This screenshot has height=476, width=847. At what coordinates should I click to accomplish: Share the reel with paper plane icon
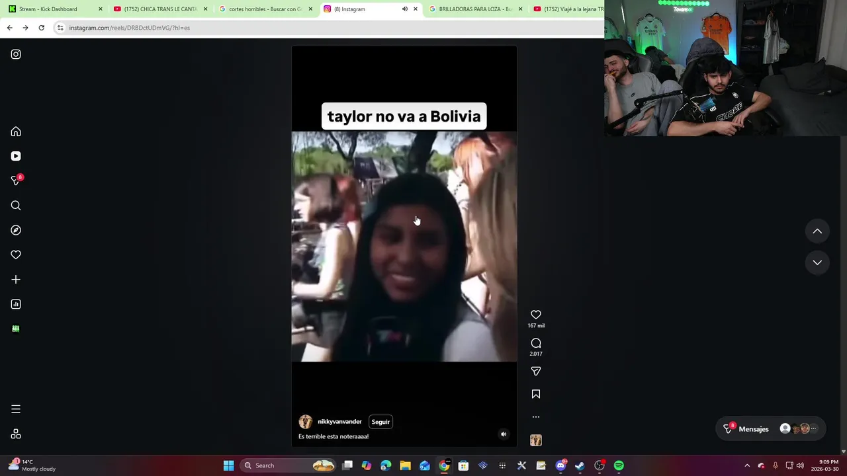click(x=536, y=371)
